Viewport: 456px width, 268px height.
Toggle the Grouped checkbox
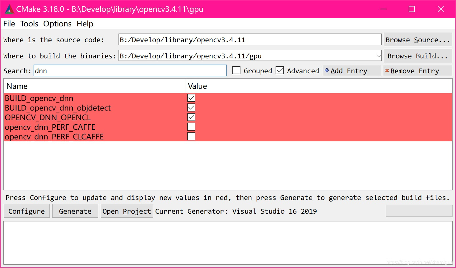coord(236,70)
